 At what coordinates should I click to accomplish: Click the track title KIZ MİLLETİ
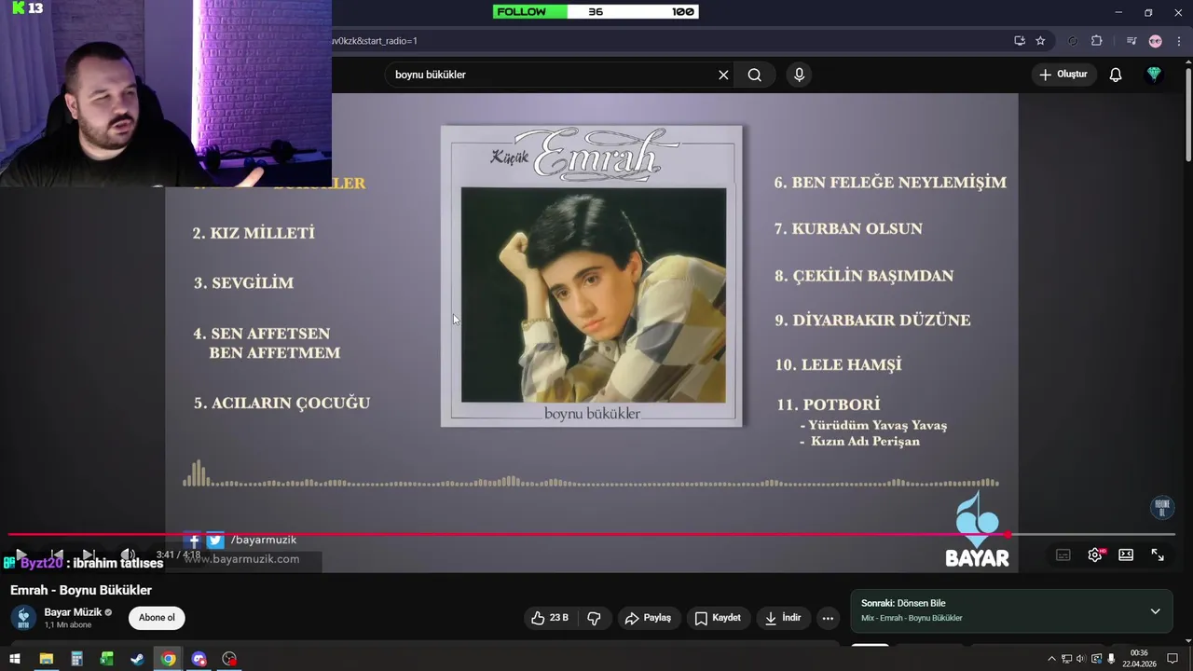[x=263, y=233]
